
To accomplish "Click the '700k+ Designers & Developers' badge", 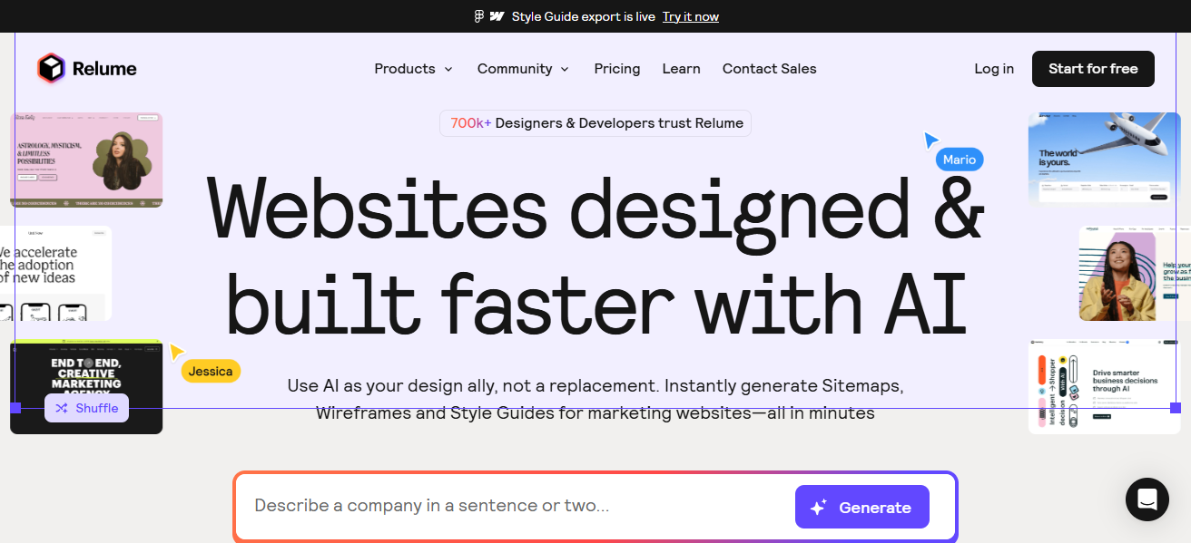I will pos(595,123).
